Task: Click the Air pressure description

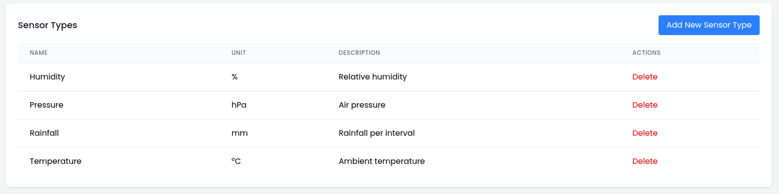Action: pyautogui.click(x=362, y=105)
